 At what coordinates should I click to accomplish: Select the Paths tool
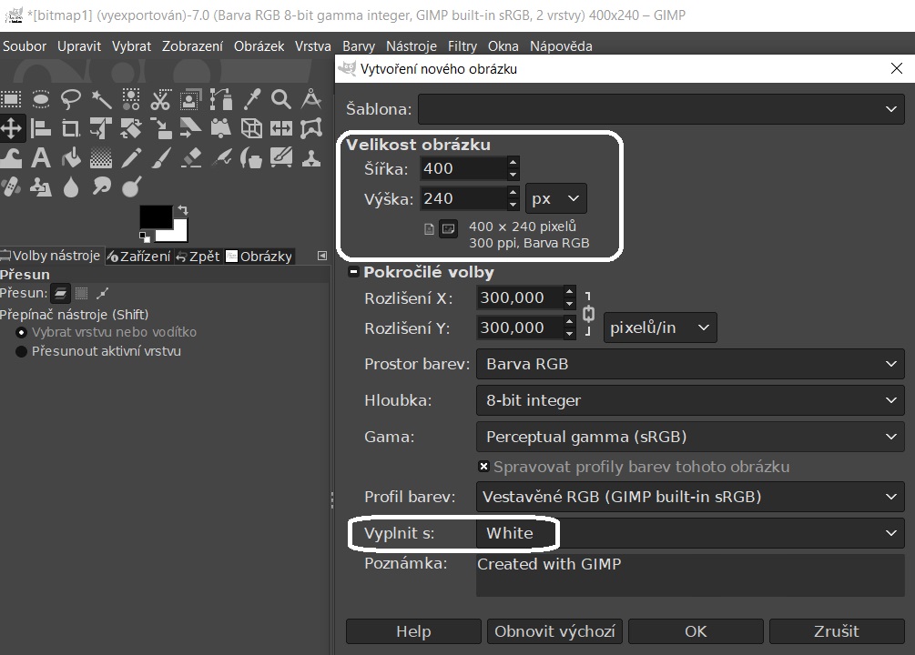(220, 100)
